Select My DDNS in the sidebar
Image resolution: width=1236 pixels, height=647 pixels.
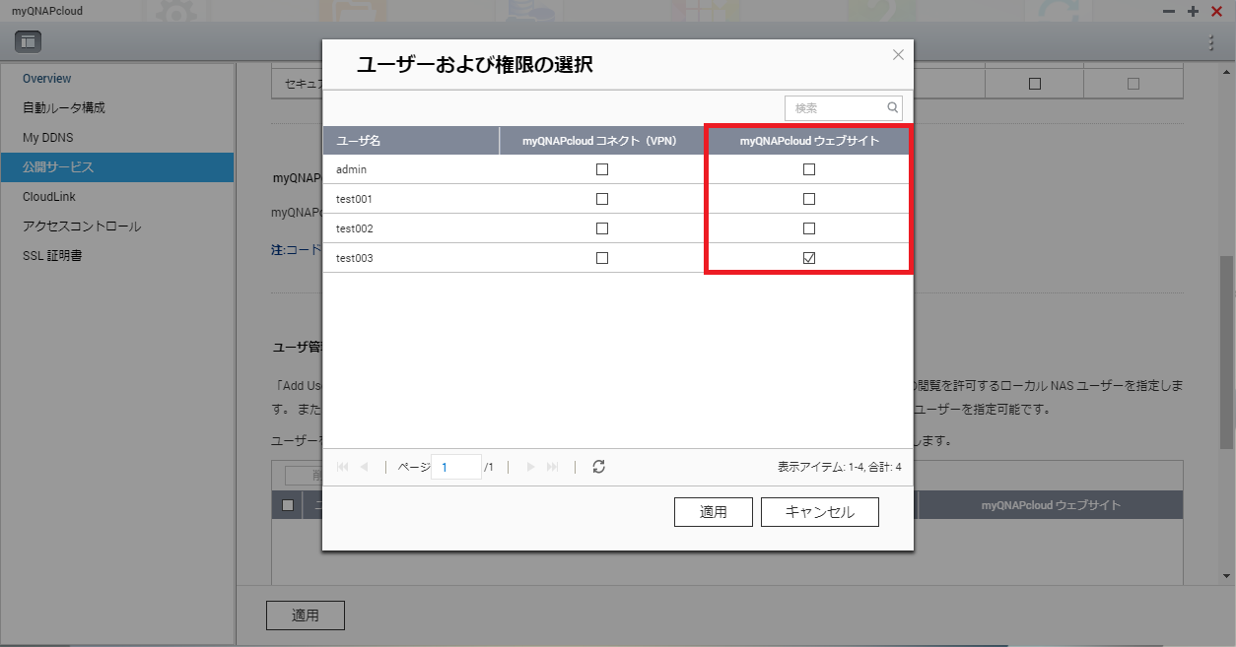[117, 138]
